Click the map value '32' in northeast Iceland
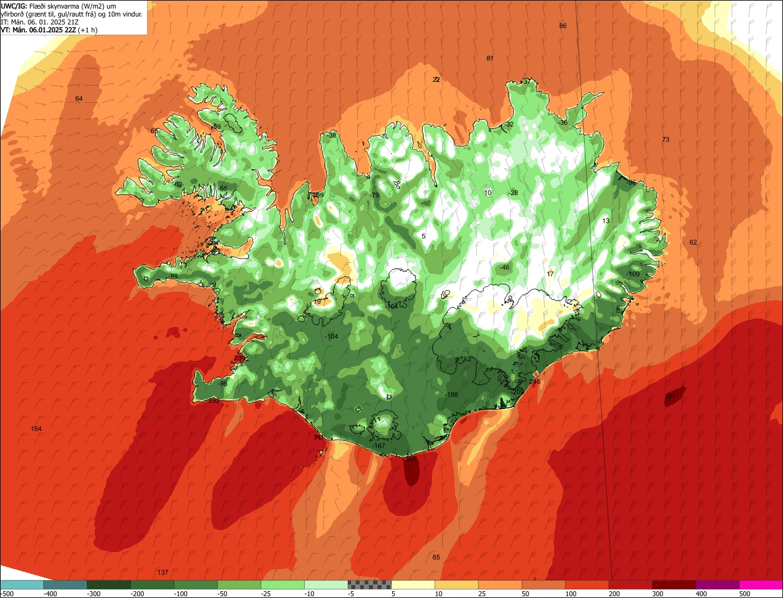 (x=510, y=124)
